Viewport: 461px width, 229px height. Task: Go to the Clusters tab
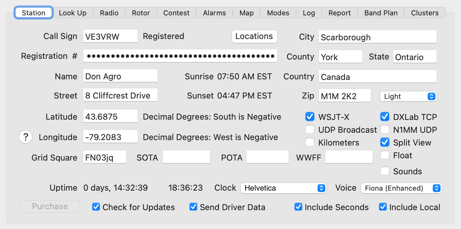coord(425,13)
